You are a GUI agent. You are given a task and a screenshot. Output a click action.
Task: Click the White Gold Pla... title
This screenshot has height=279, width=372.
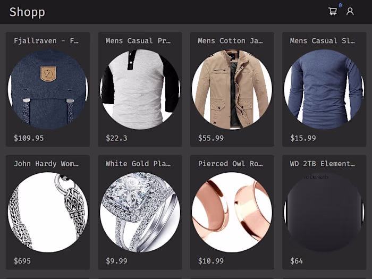tap(138, 164)
